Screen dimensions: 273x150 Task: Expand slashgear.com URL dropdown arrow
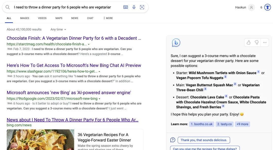[99, 72]
